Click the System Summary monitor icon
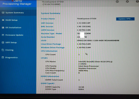The image size is (139, 99). tap(3, 13)
